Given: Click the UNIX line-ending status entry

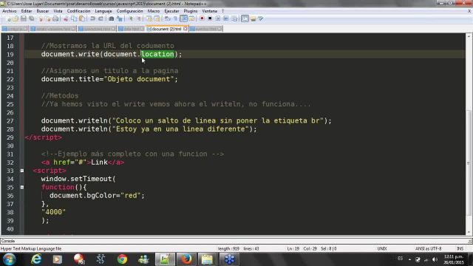Looking at the screenshot, I should pyautogui.click(x=382, y=249).
